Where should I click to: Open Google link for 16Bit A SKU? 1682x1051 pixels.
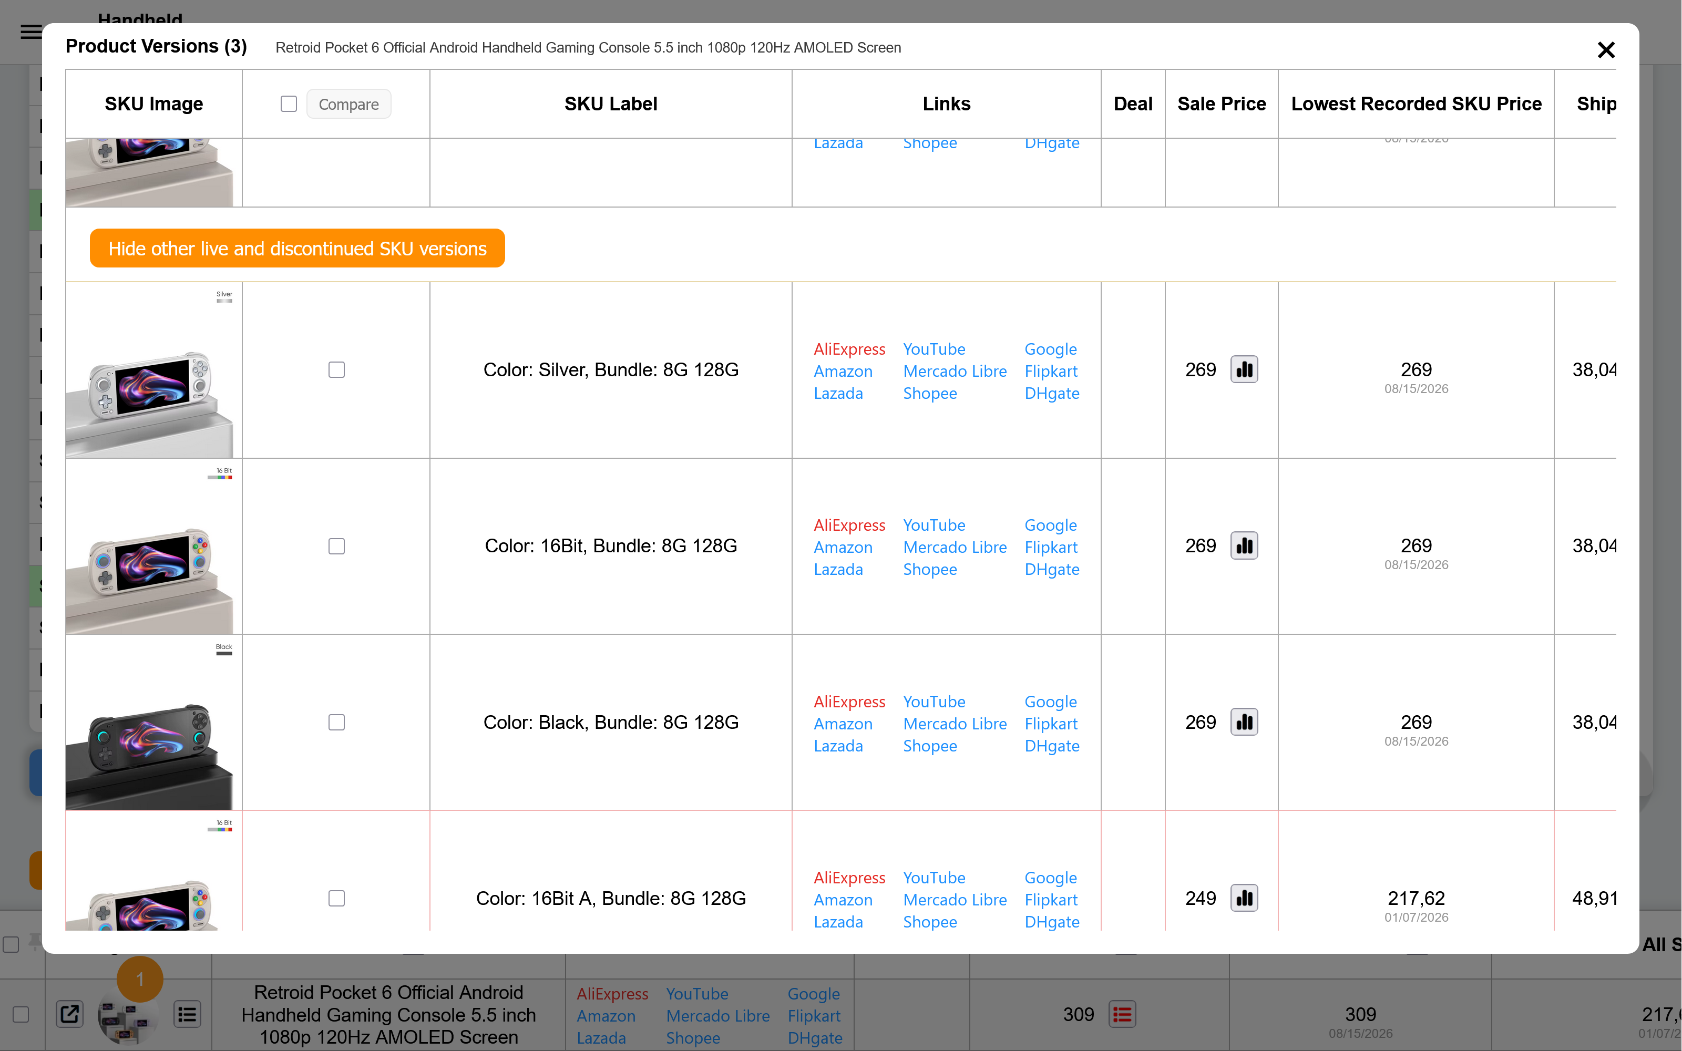coord(1051,878)
